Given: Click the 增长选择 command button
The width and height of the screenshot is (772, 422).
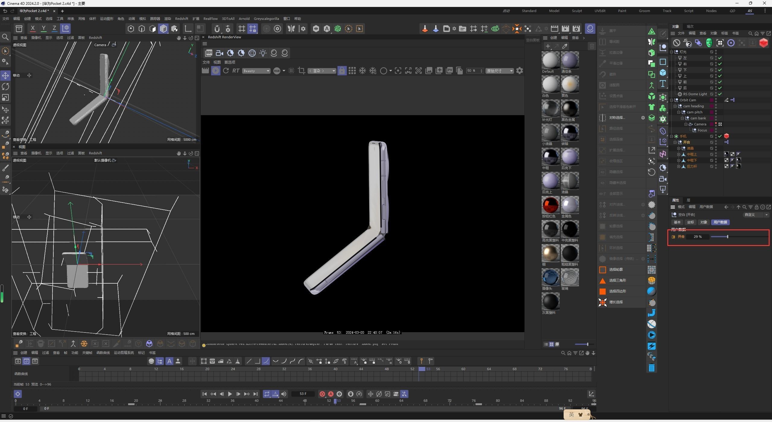Looking at the screenshot, I should (x=616, y=302).
